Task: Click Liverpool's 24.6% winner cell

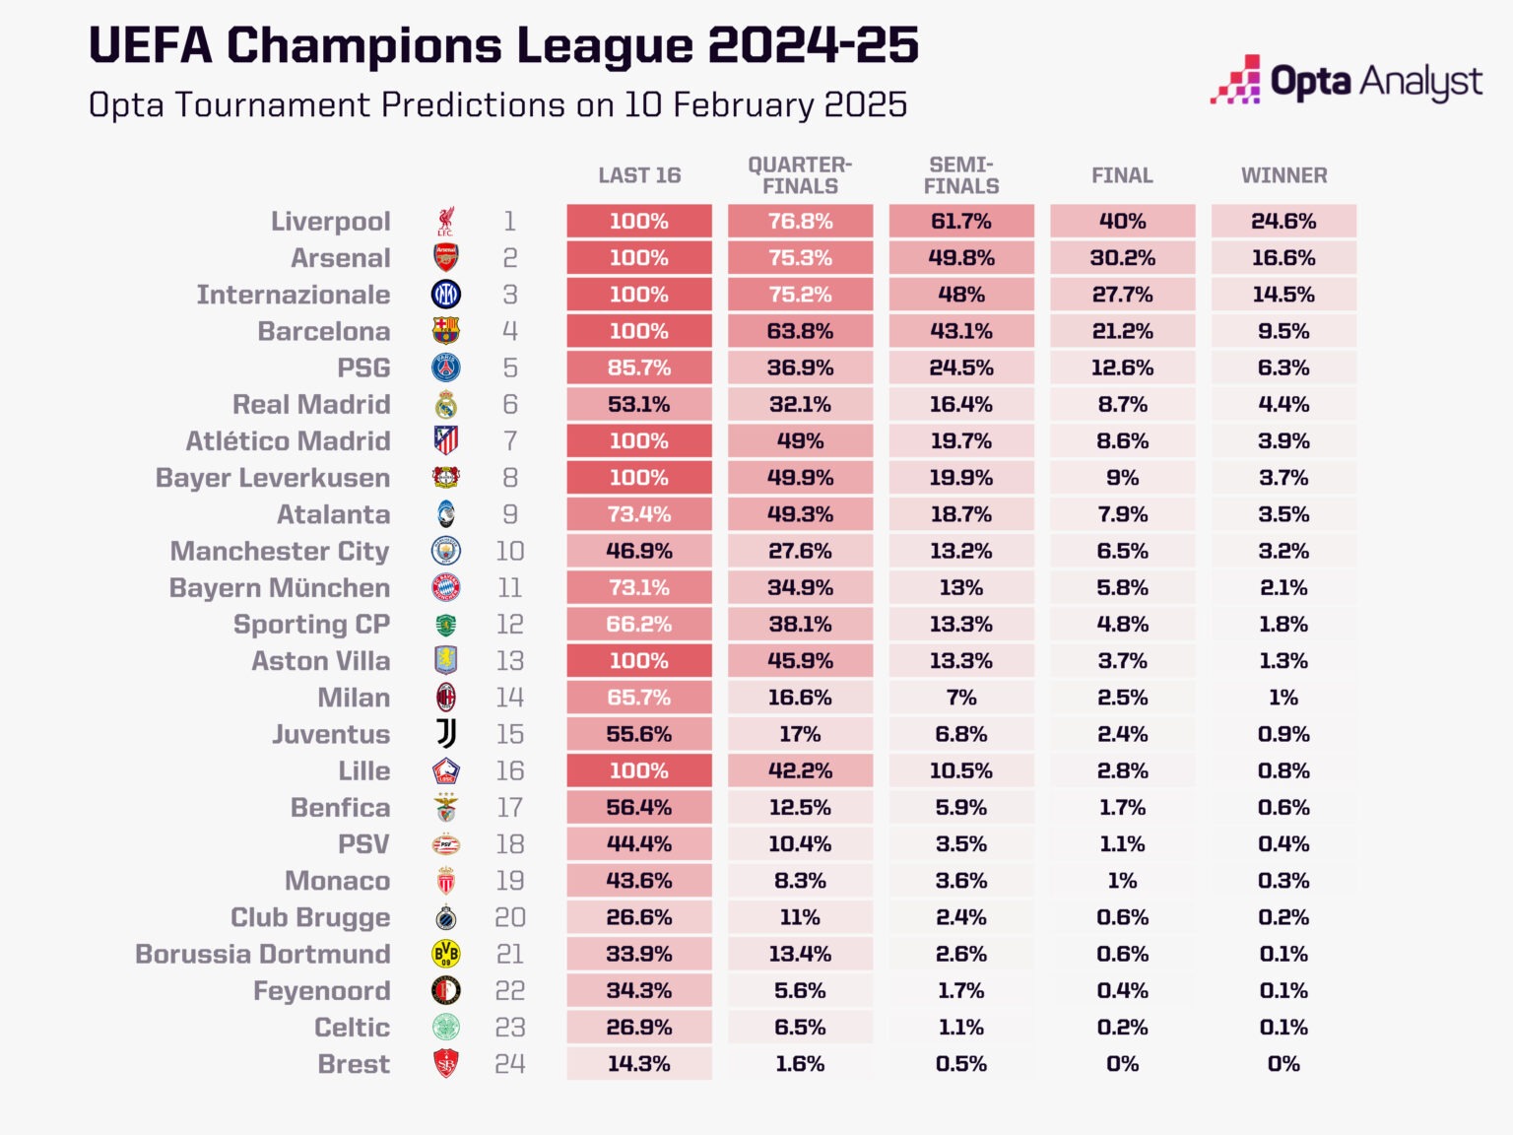Action: pyautogui.click(x=1283, y=222)
